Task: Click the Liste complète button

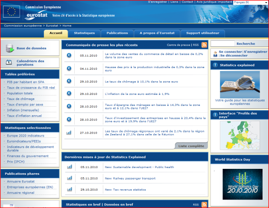Action: (191, 146)
